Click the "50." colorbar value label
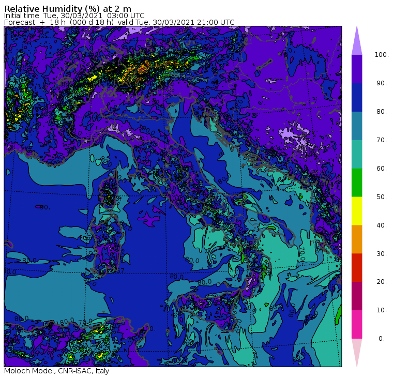Screen dimensions: 393x378 [382, 197]
